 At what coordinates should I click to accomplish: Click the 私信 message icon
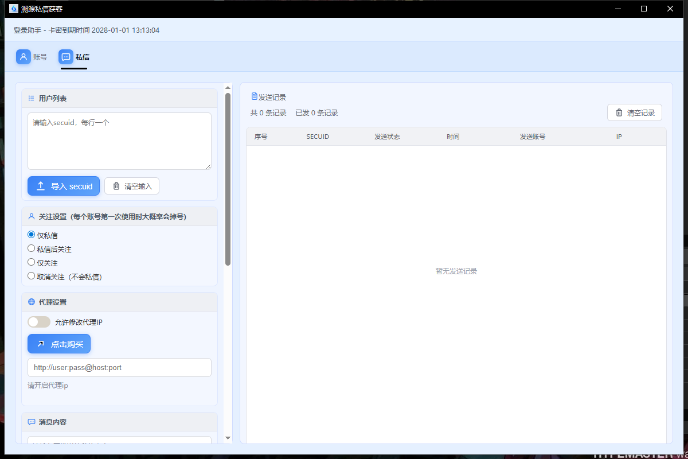click(66, 57)
